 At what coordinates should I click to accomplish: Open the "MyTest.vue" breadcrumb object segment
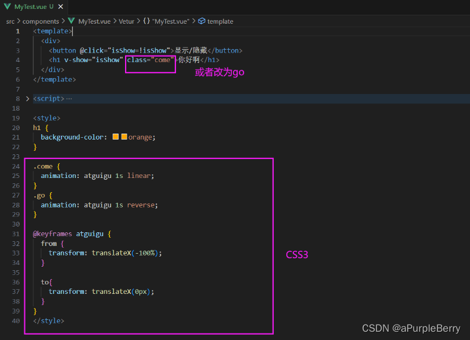click(x=171, y=21)
